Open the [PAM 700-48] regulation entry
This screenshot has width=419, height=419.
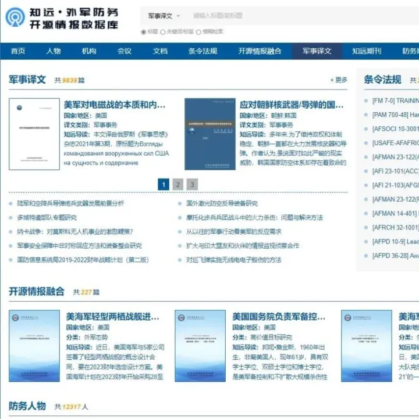pos(396,115)
